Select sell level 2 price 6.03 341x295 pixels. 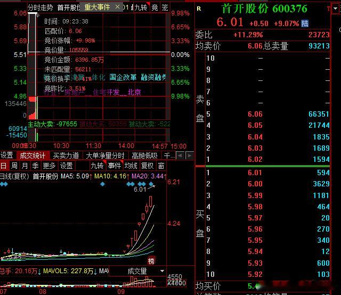(x=255, y=148)
